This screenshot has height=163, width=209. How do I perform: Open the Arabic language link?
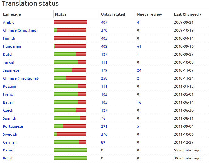[8, 22]
